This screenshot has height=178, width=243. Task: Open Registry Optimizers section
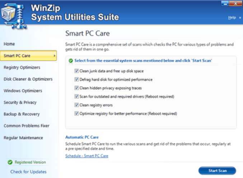pos(22,67)
